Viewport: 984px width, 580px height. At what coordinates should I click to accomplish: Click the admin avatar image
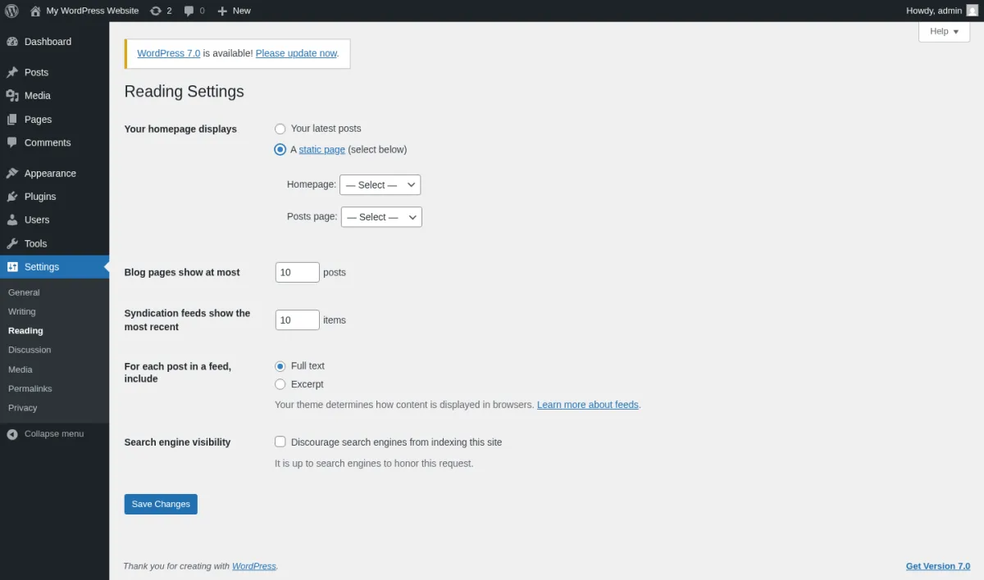click(x=973, y=11)
